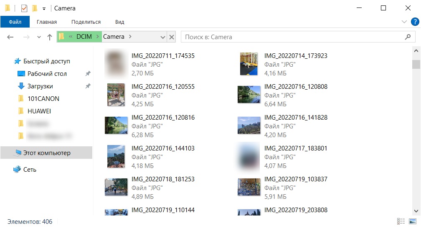421x228 pixels.
Task: Select the IMG_20220714_173923 thumbnail
Action: tap(249, 64)
